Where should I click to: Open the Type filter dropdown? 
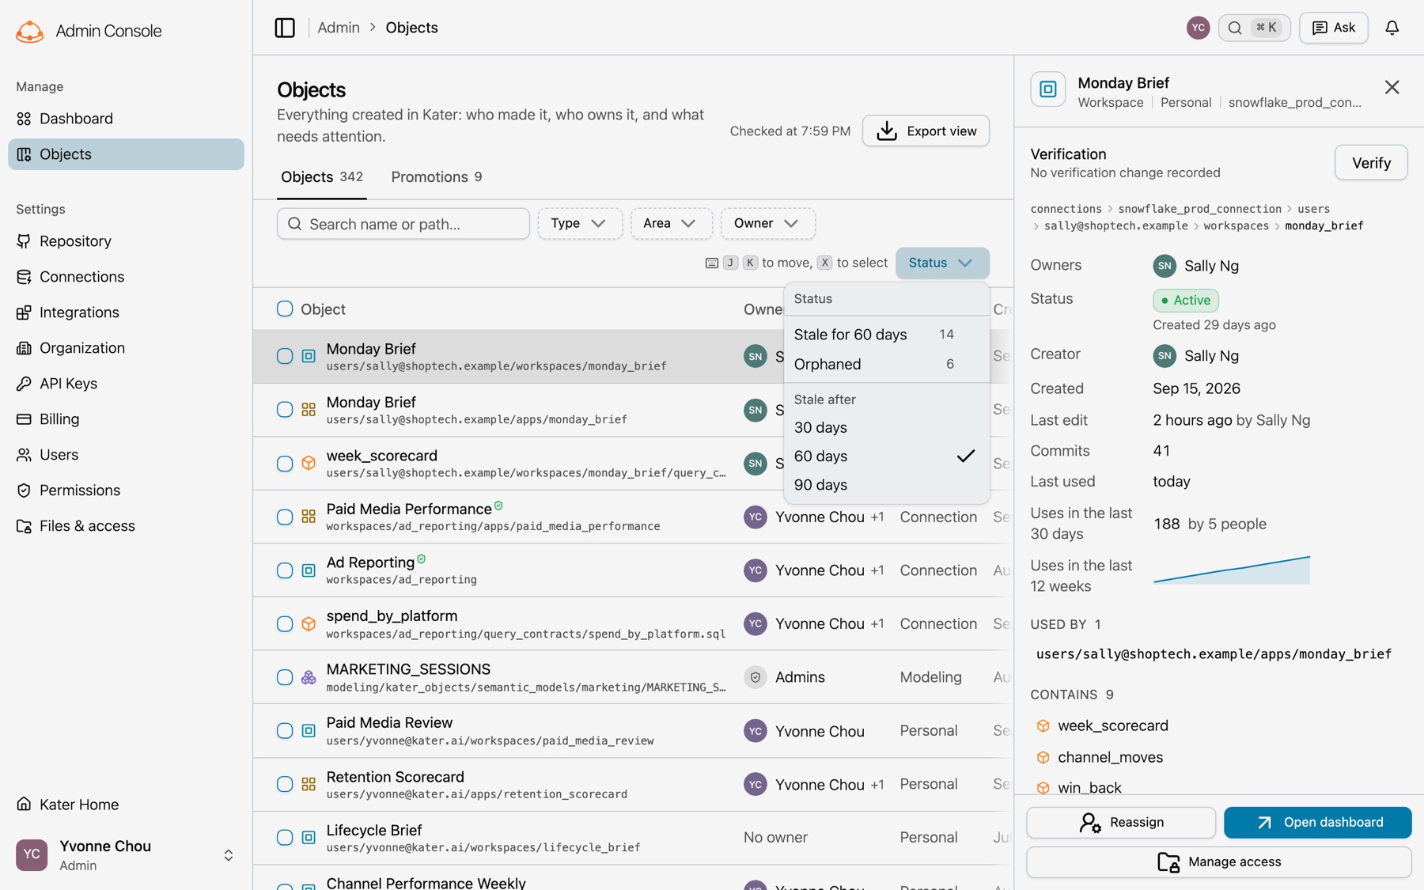point(580,224)
